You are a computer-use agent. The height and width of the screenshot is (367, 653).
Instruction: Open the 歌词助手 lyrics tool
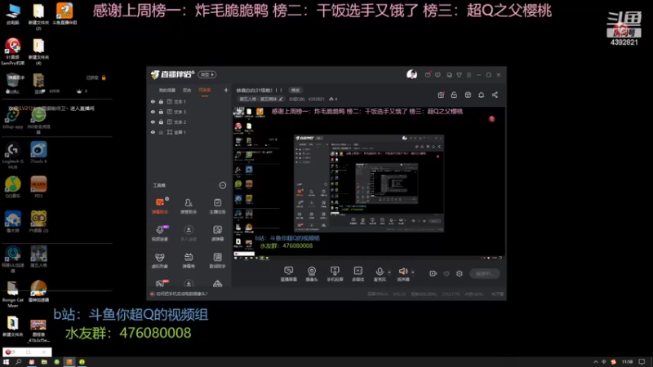pos(217,260)
